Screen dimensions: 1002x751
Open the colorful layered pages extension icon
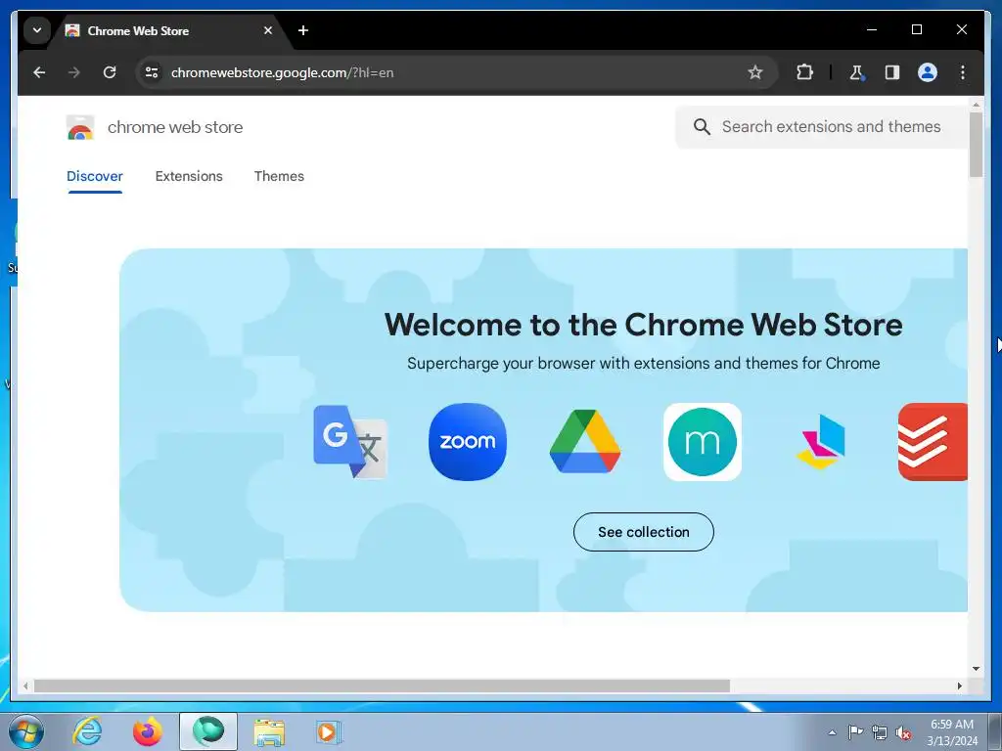[x=821, y=441]
